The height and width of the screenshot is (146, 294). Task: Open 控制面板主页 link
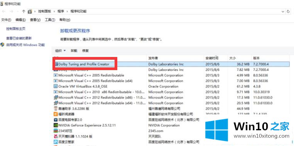[x=16, y=29]
